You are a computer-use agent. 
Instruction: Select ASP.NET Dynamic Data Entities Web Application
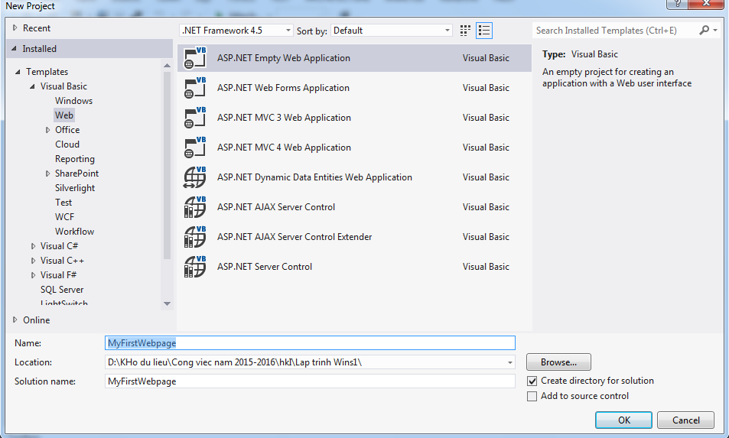[x=354, y=177]
